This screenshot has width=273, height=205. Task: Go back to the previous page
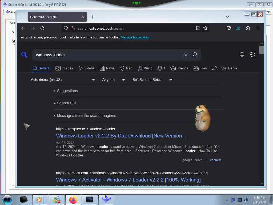point(23,28)
